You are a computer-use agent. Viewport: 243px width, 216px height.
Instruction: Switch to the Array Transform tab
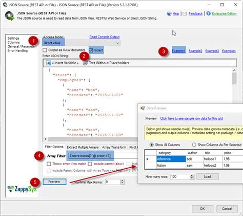click(x=114, y=147)
